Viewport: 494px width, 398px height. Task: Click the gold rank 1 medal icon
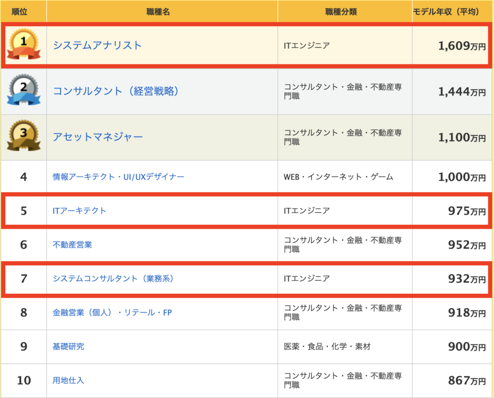[x=24, y=44]
